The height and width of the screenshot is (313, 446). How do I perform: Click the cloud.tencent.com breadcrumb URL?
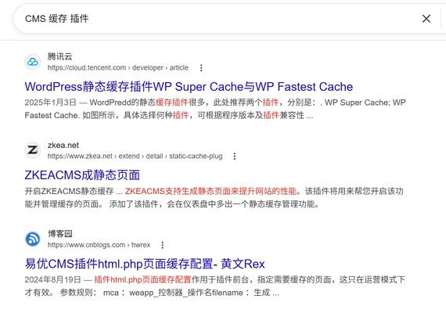click(x=117, y=68)
